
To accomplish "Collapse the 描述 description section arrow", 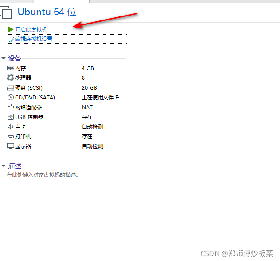I will (x=4, y=166).
